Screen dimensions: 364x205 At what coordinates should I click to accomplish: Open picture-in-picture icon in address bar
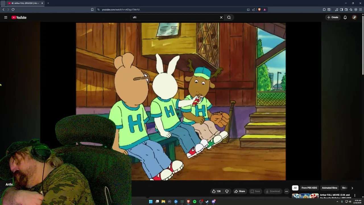[x=248, y=9]
